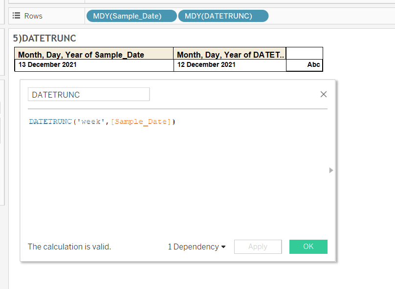Select the MDY(DATETRUNC) pill on Rows
The height and width of the screenshot is (289, 395).
(x=223, y=16)
